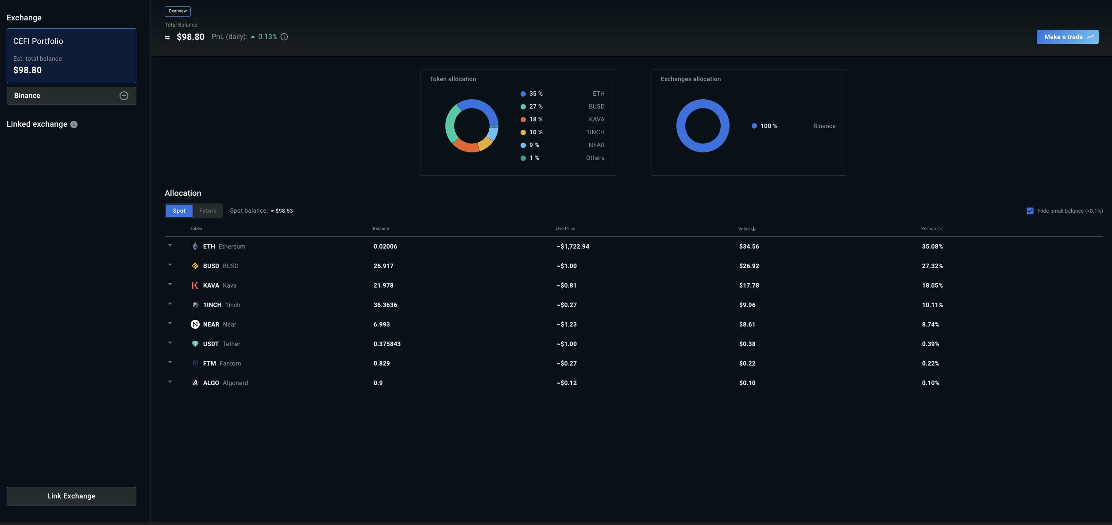
Task: Remove Binance using the minus icon
Action: click(124, 96)
